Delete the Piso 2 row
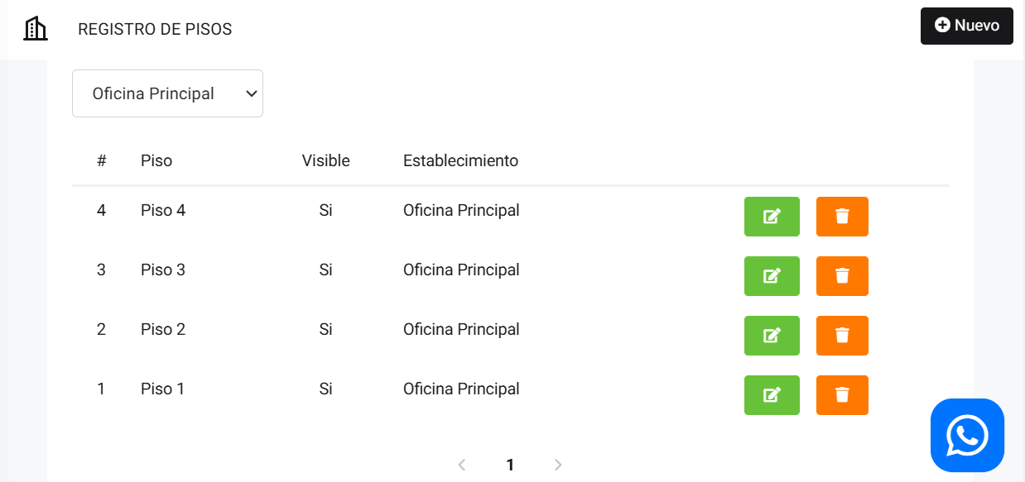1025x482 pixels. click(x=842, y=336)
